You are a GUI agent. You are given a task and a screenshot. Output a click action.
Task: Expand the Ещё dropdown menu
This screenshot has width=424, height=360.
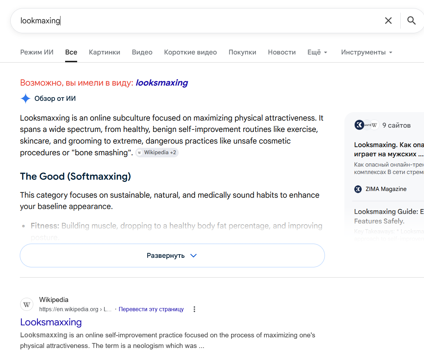coord(317,52)
